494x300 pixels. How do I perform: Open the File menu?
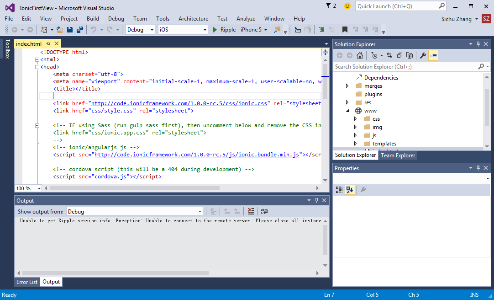pos(9,19)
